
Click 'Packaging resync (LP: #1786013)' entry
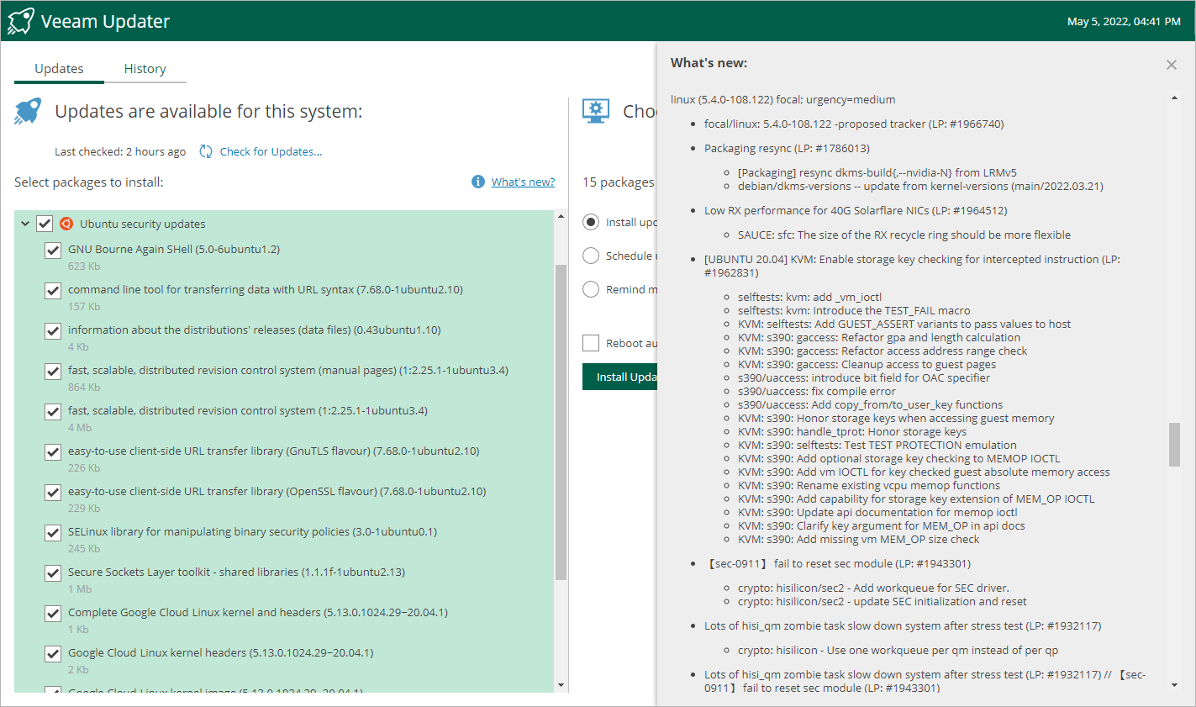click(787, 148)
